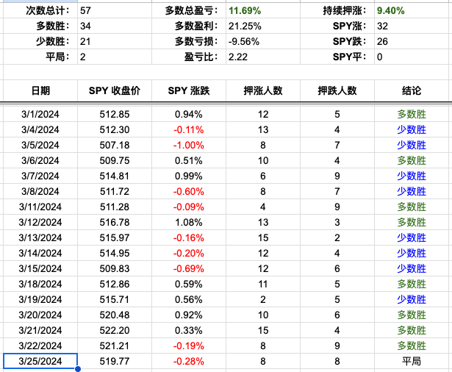This screenshot has height=372, width=452.
Task: Select the 多数胜 result for 3/22/2024
Action: [412, 346]
